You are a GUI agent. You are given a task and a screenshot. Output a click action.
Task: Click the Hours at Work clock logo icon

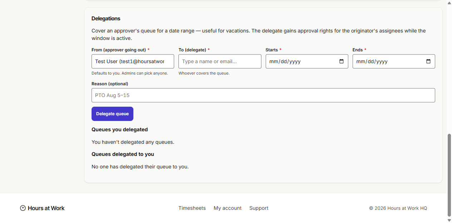[x=23, y=208]
